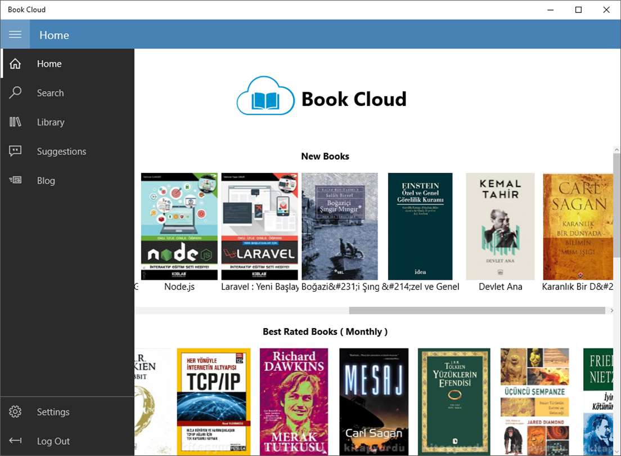Toggle the hamburger menu button
The width and height of the screenshot is (621, 456).
coord(15,34)
